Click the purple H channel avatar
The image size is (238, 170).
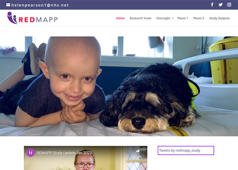coord(31,153)
